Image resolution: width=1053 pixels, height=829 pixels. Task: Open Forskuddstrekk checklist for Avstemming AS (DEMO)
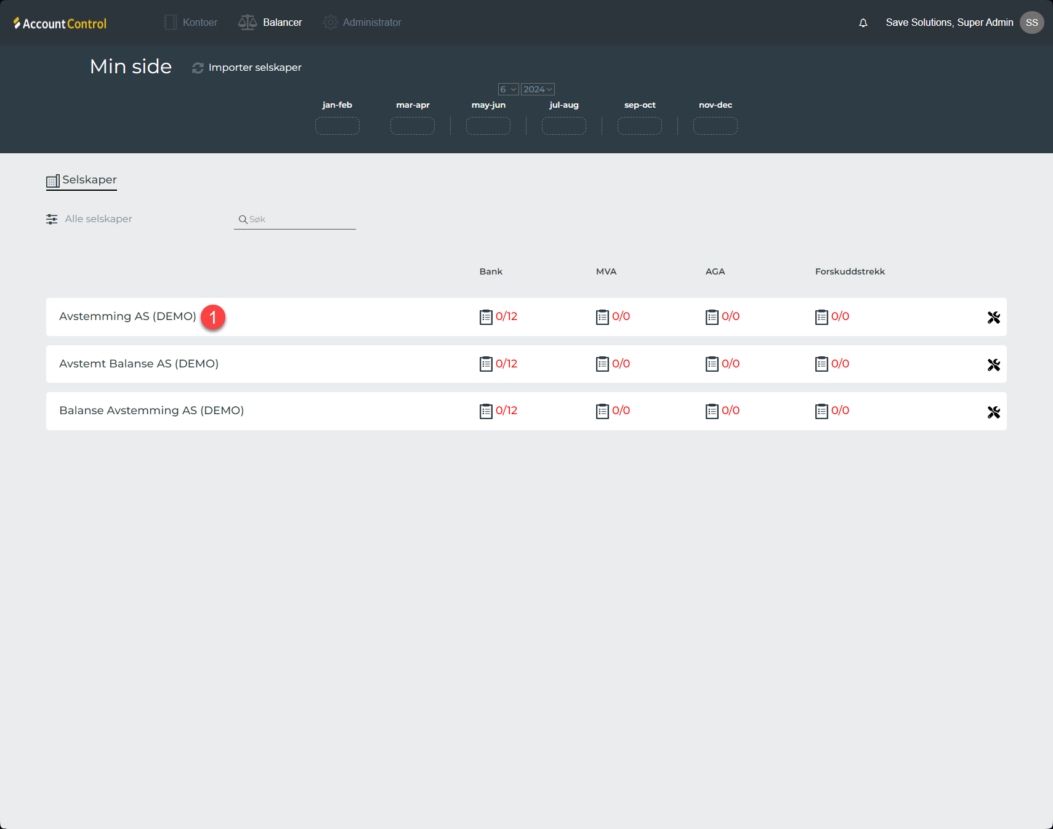[x=821, y=317]
